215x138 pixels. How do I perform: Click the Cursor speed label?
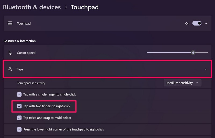26,53
